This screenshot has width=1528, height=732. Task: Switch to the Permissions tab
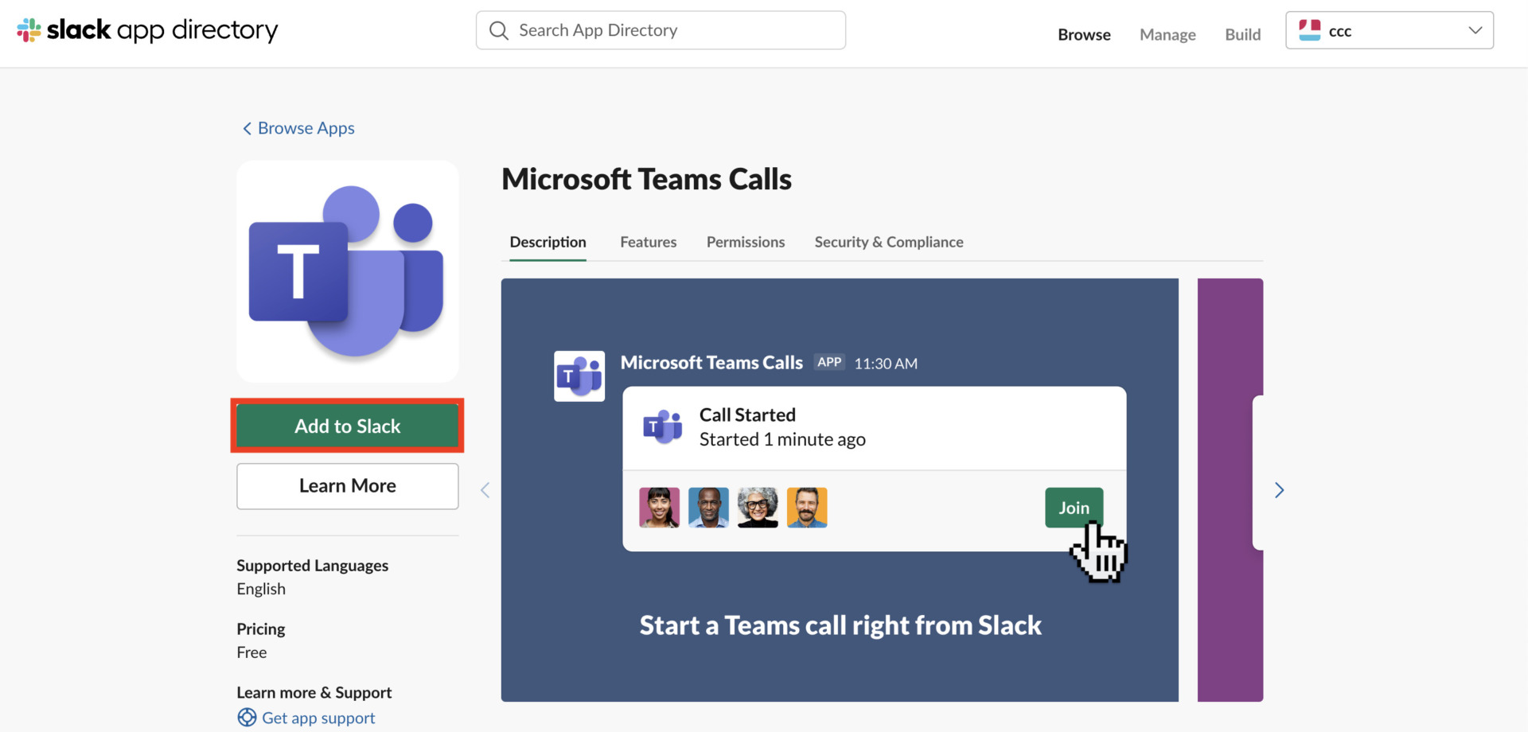[745, 242]
